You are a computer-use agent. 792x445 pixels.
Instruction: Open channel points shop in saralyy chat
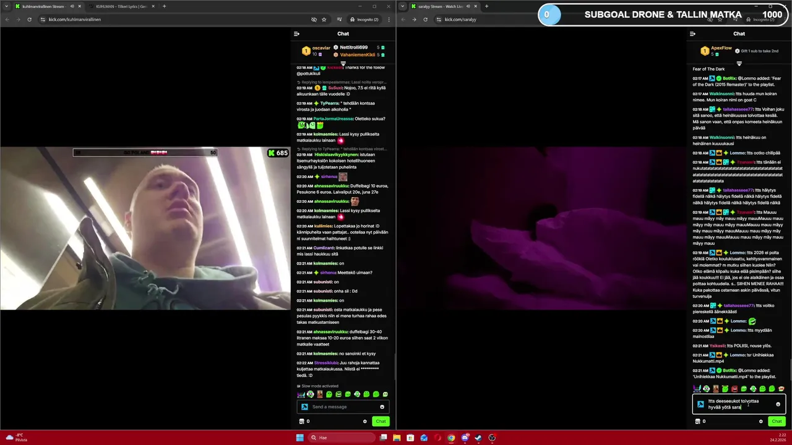(698, 422)
